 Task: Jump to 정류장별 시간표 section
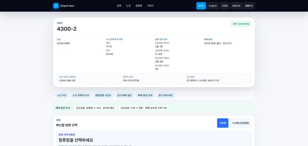click(103, 95)
